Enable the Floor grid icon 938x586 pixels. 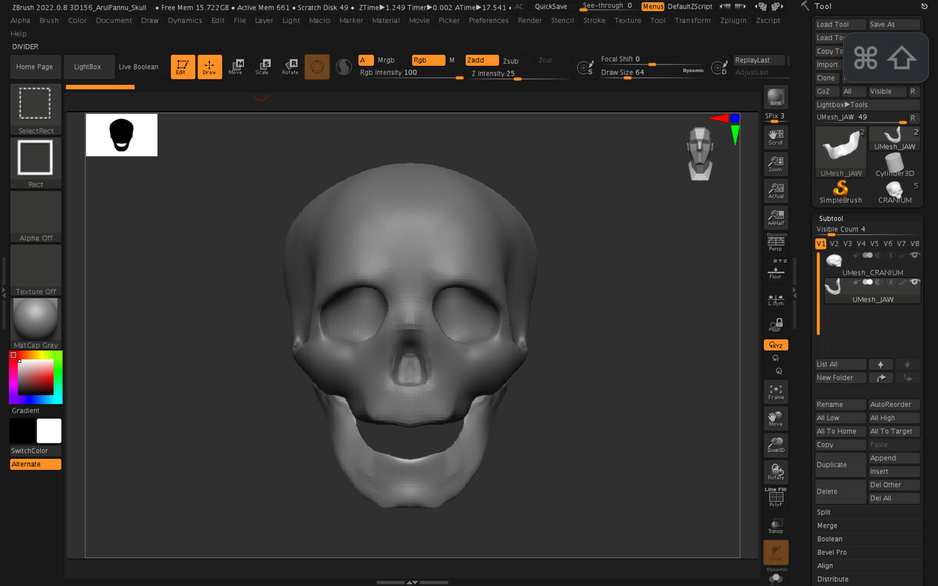point(775,272)
